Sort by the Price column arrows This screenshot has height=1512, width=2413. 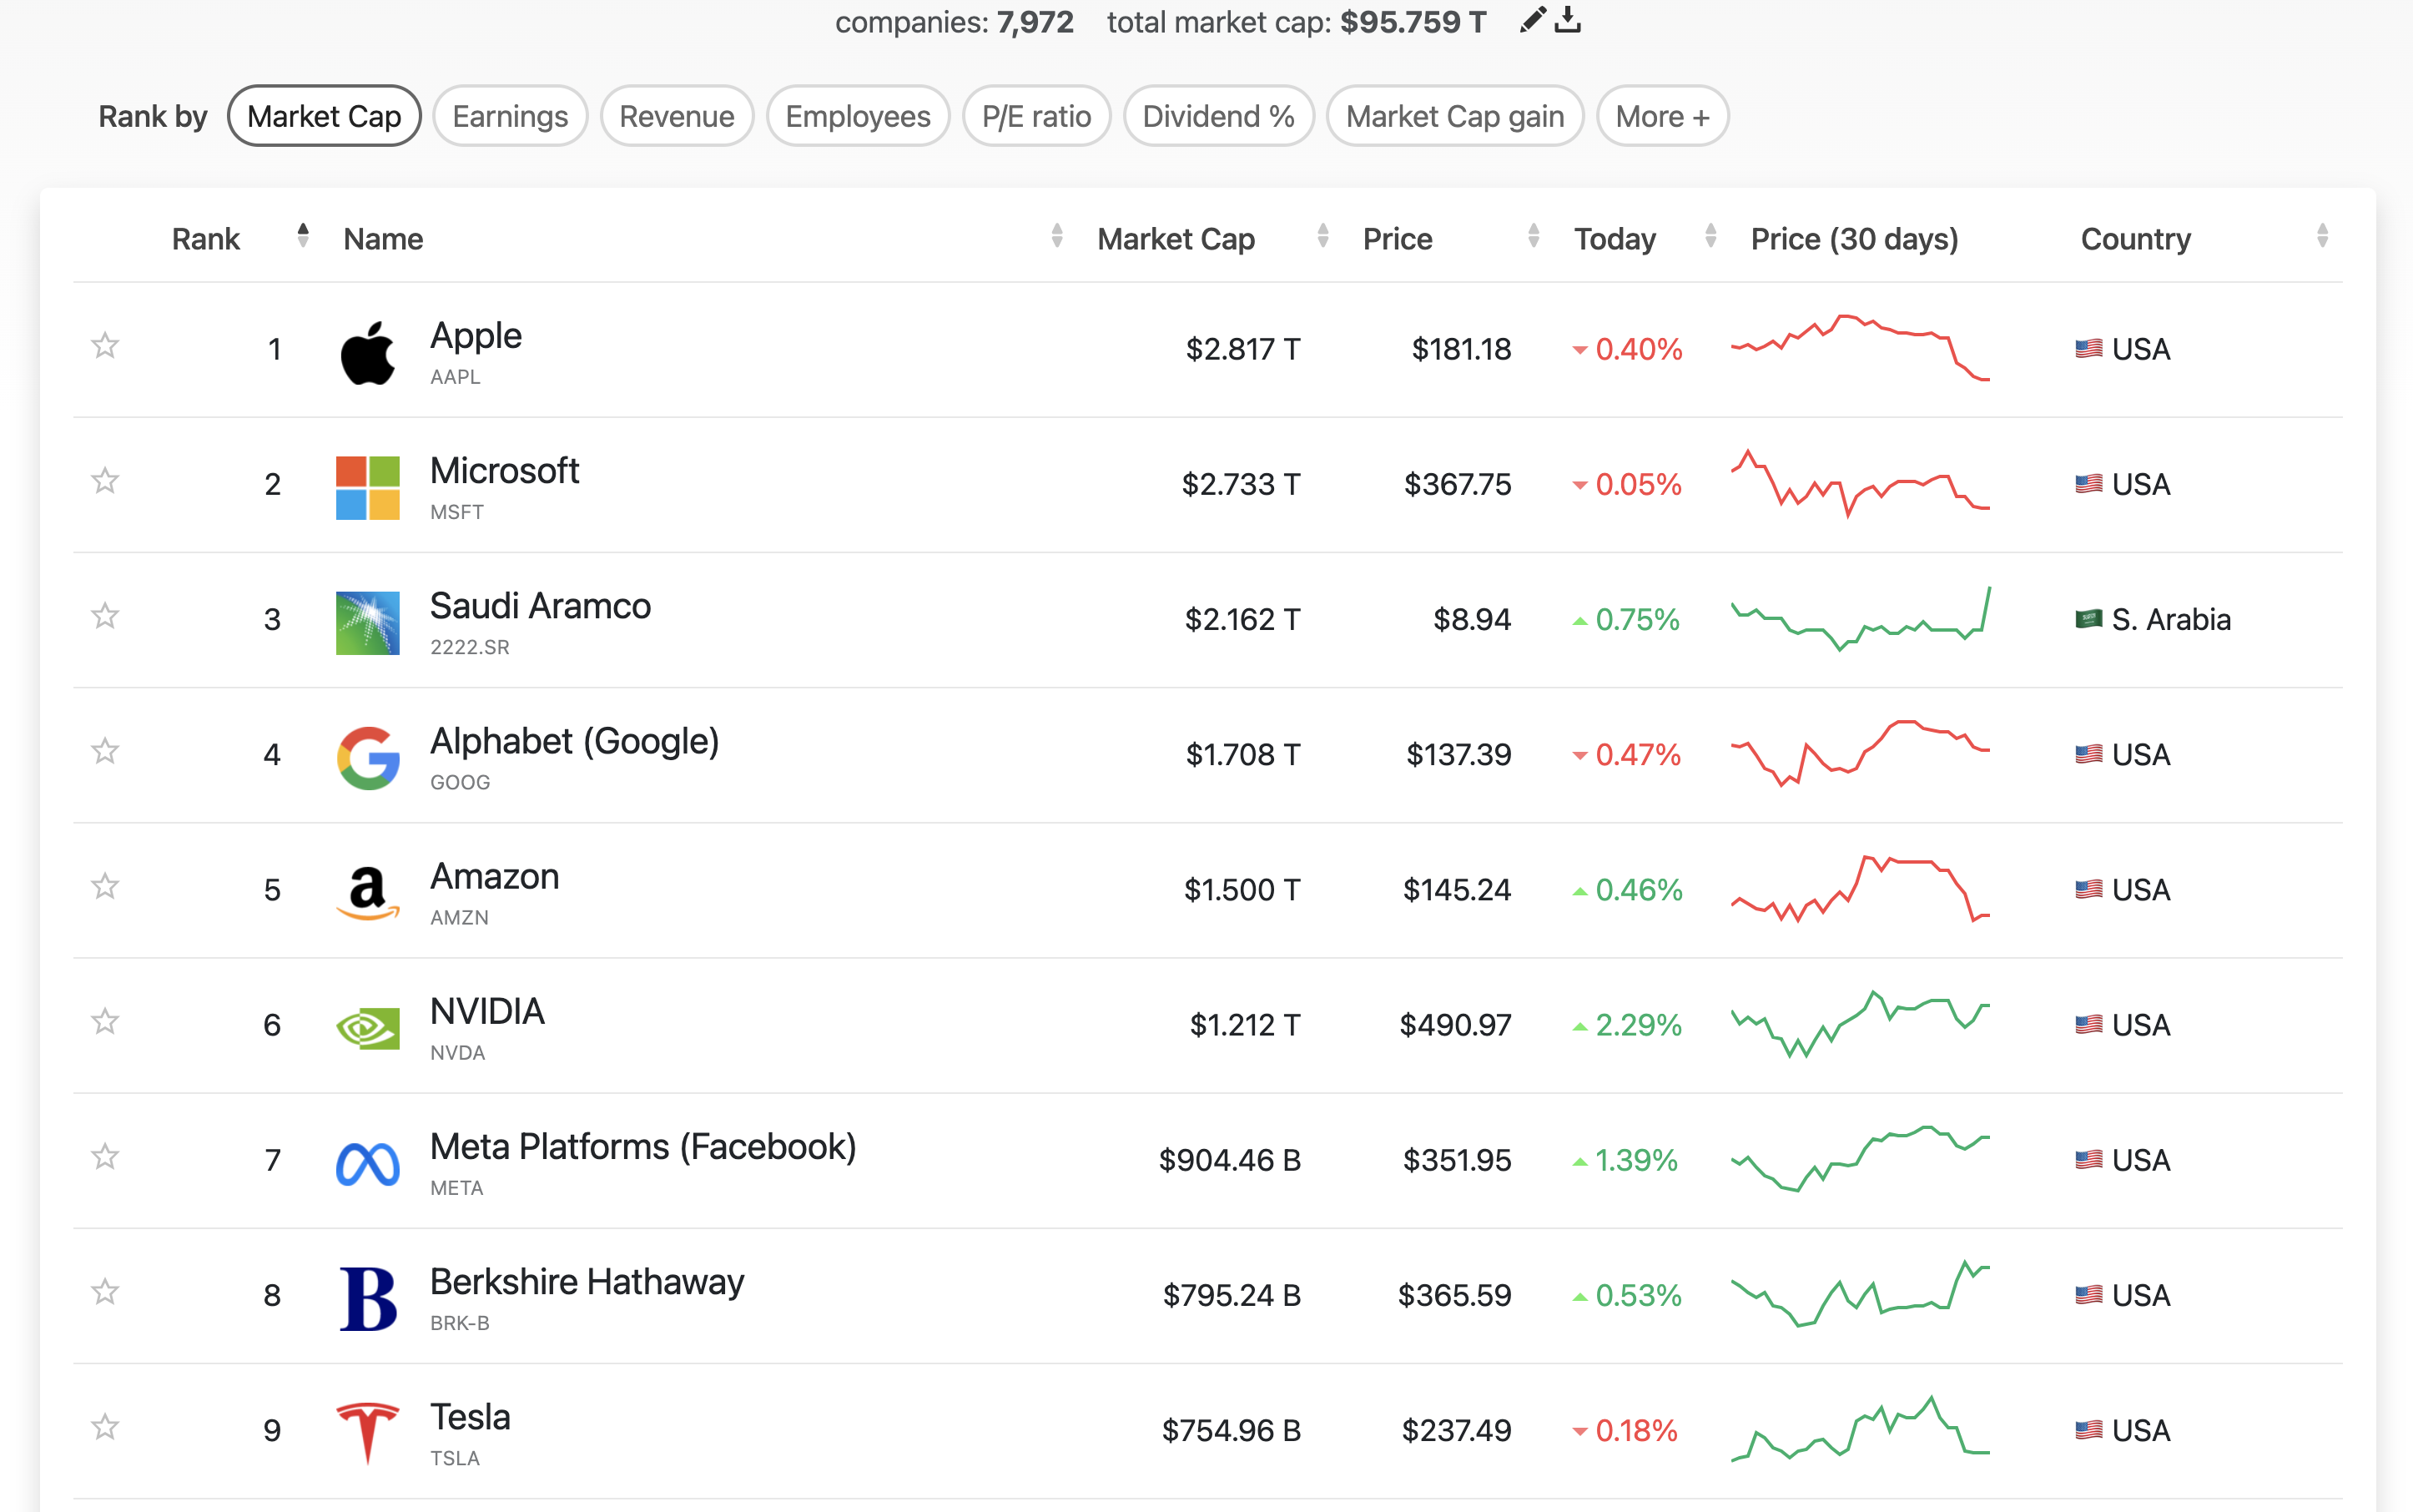pyautogui.click(x=1533, y=237)
